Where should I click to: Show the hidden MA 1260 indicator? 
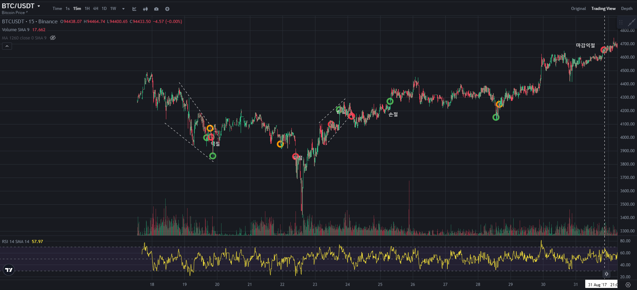53,38
